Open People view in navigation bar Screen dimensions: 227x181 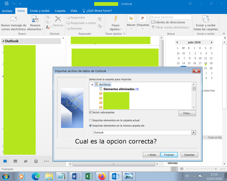pyautogui.click(x=26, y=161)
